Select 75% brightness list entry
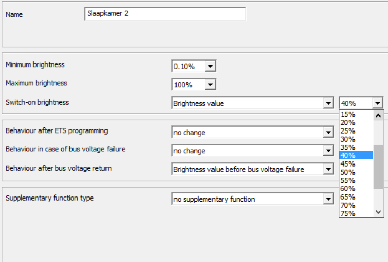 pyautogui.click(x=356, y=213)
